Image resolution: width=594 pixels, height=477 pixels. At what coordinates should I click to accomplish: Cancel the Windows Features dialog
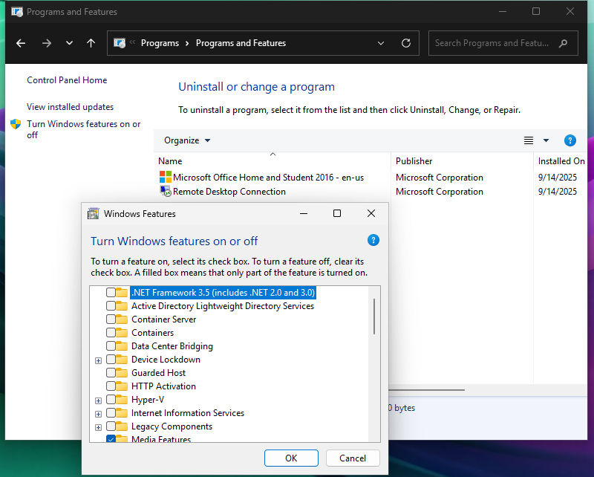click(352, 458)
